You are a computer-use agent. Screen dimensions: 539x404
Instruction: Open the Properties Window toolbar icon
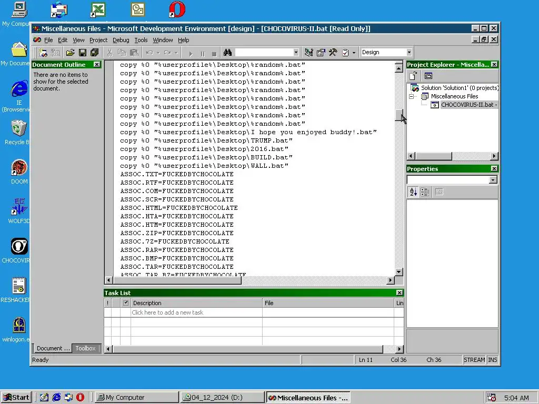(321, 53)
